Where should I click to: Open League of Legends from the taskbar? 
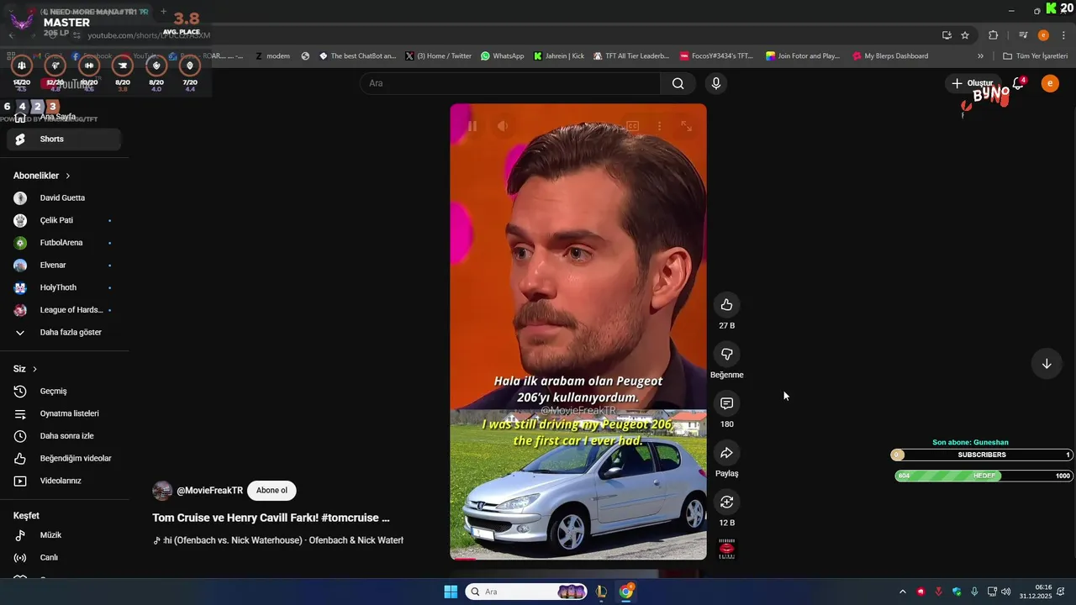[x=601, y=592]
